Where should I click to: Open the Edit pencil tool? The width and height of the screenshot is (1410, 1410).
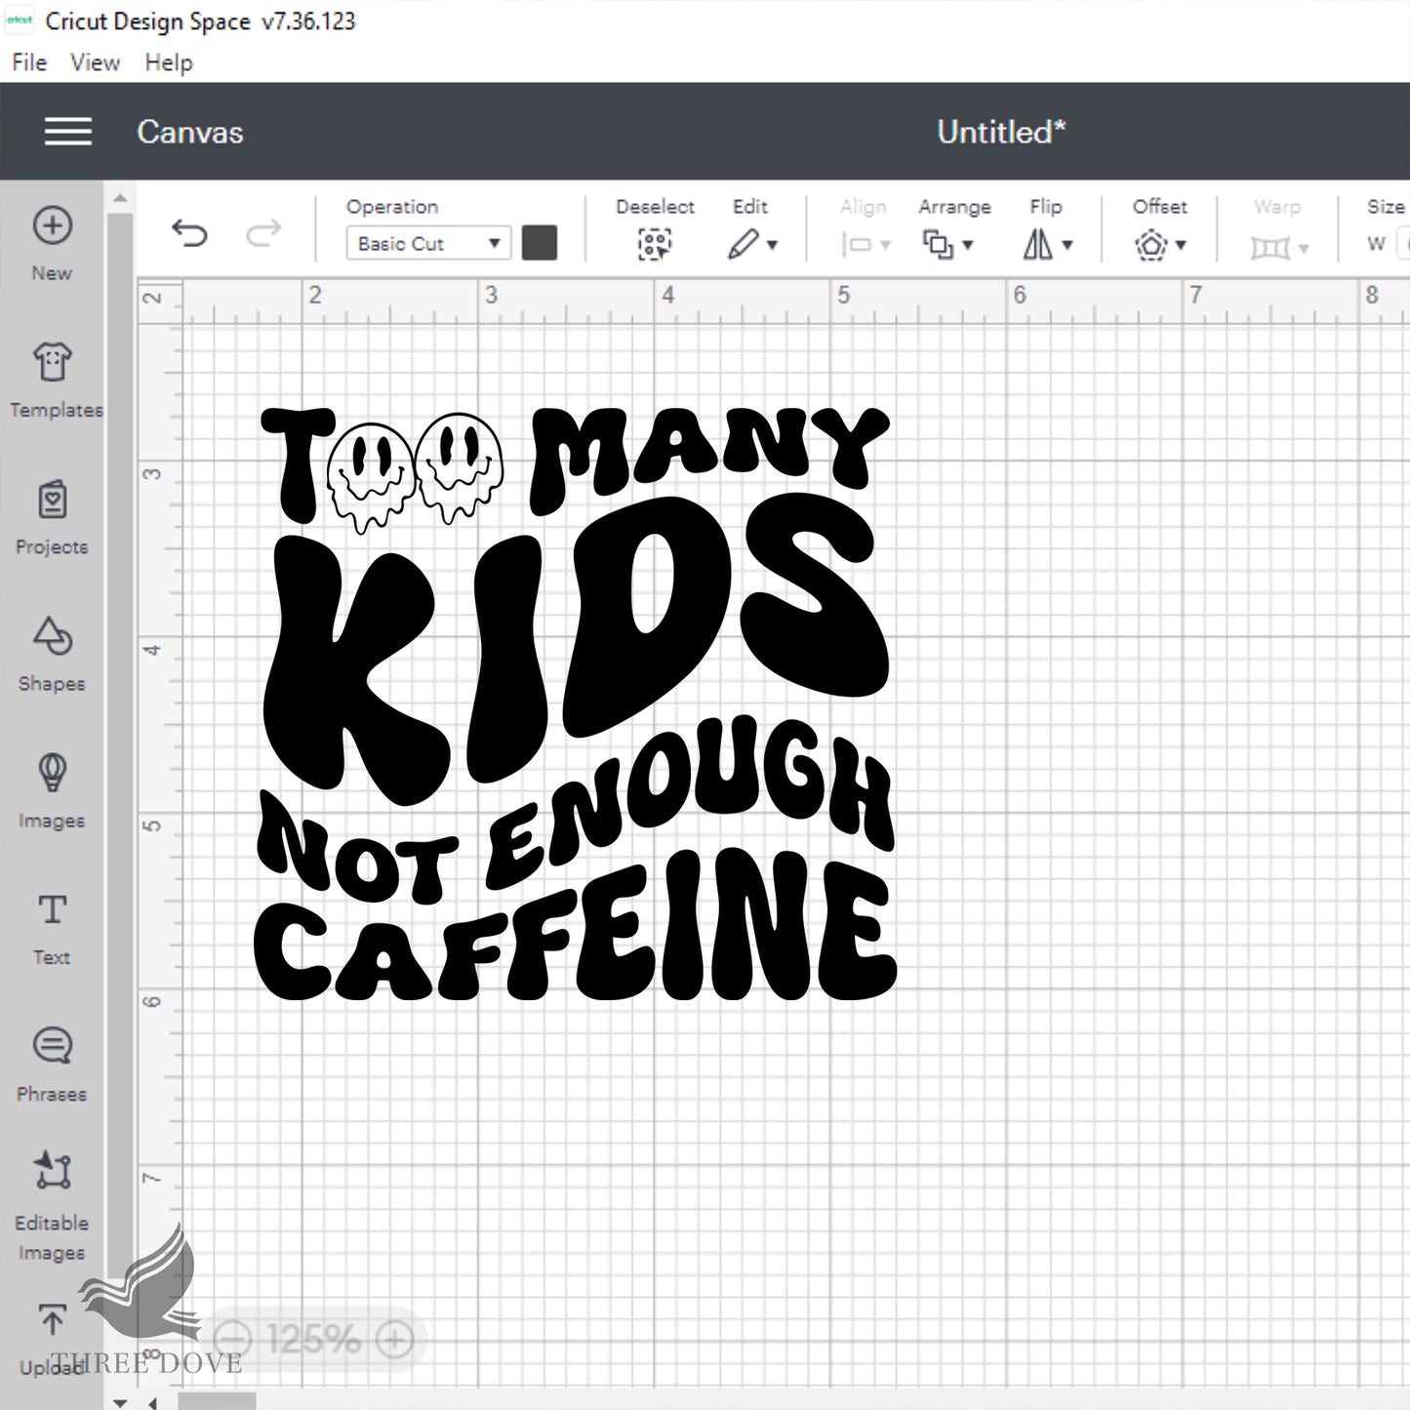[751, 244]
